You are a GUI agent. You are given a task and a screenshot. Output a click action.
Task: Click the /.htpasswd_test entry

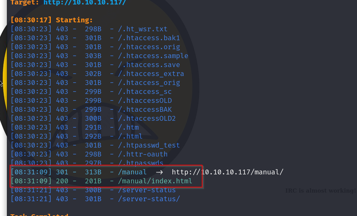coord(149,145)
